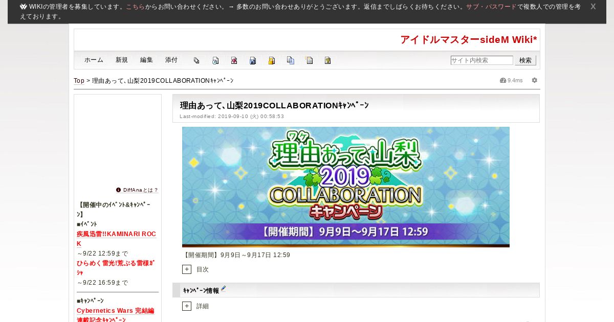Viewport: 614px width, 322px height.
Task: Click the page-with-clock history icon
Action: [215, 60]
